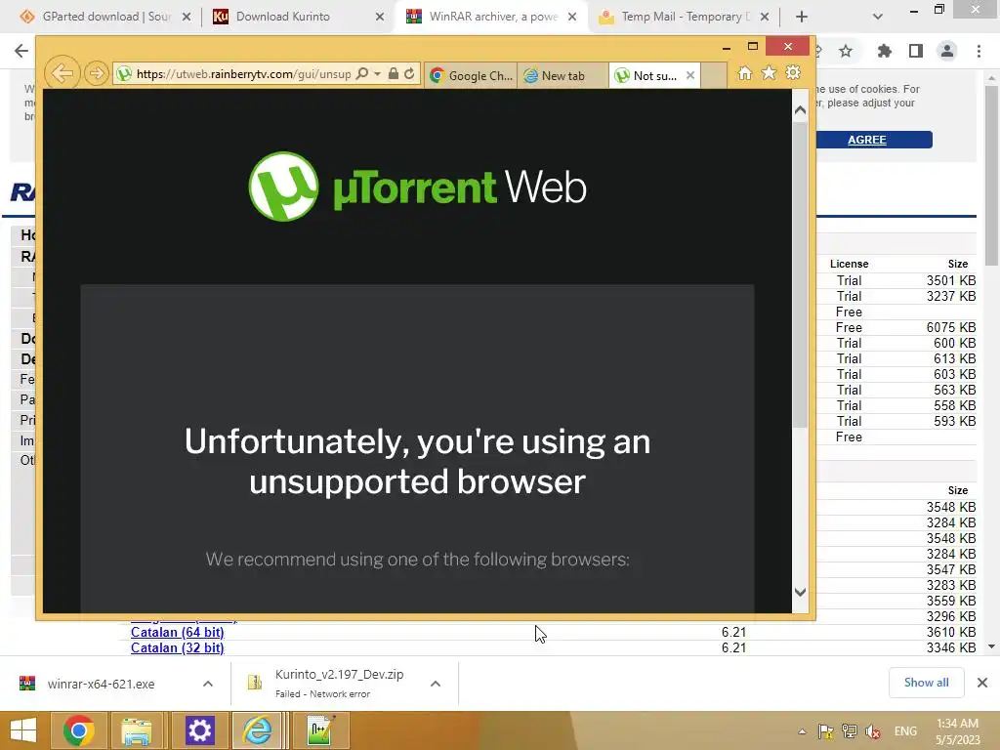Screen dimensions: 1000x750
Task: Show hidden system tray icons
Action: (803, 731)
